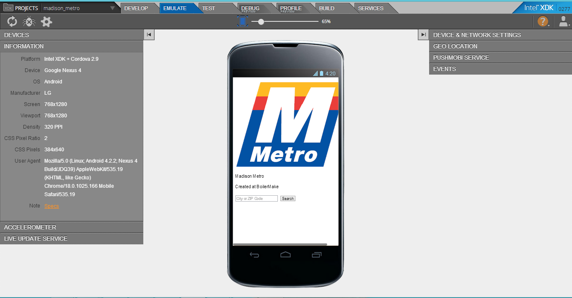Image resolution: width=572 pixels, height=298 pixels.
Task: Click the zoom slider handle
Action: click(261, 21)
